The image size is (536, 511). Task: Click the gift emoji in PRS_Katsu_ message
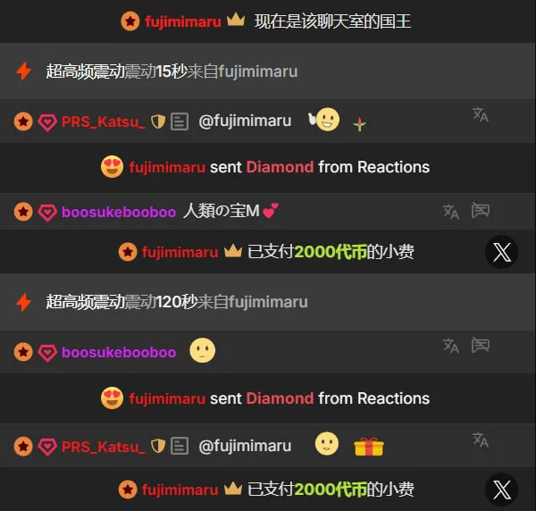369,447
